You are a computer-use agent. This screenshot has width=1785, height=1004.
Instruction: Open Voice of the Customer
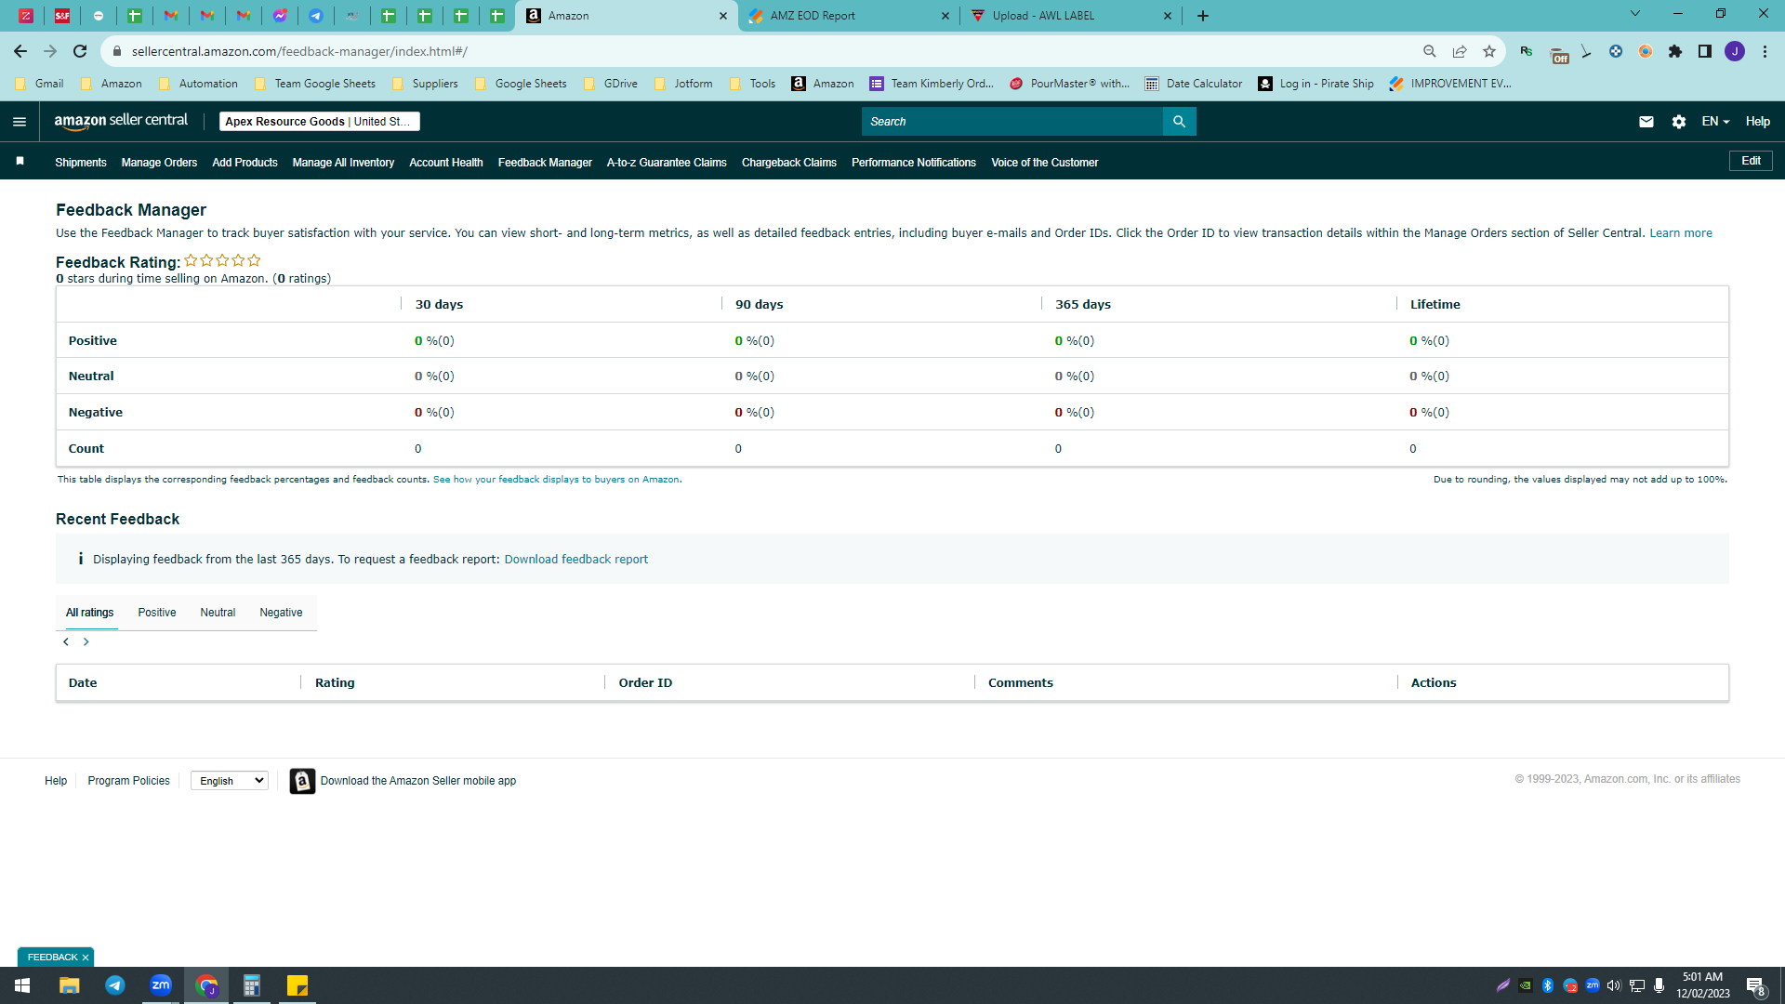pos(1045,163)
